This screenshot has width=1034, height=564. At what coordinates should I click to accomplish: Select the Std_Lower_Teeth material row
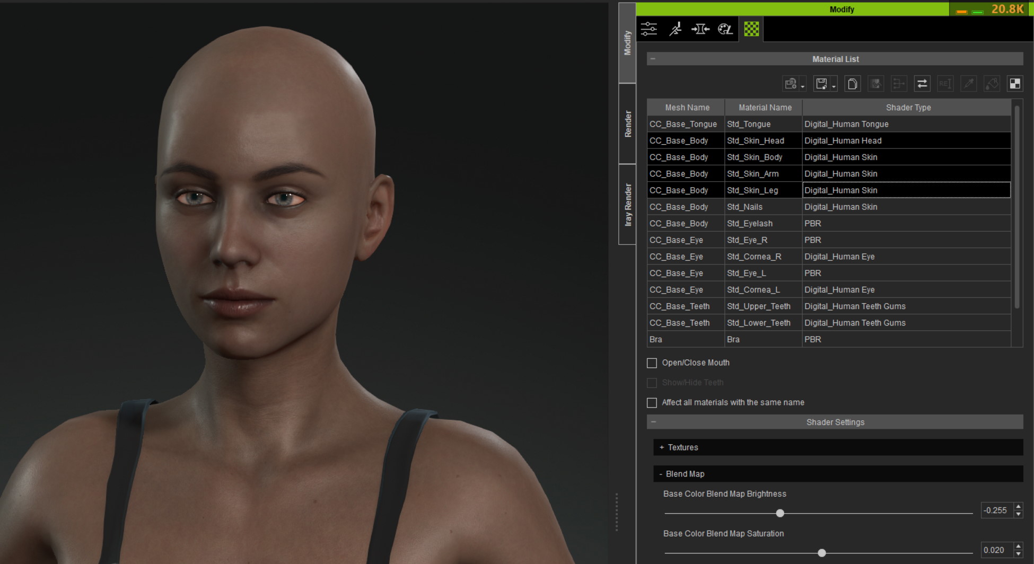(829, 323)
